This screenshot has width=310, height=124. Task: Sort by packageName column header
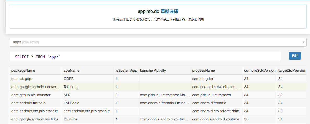(x=23, y=70)
